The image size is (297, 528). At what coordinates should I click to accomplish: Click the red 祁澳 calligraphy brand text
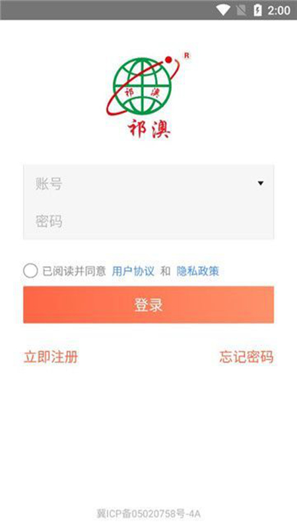149,129
